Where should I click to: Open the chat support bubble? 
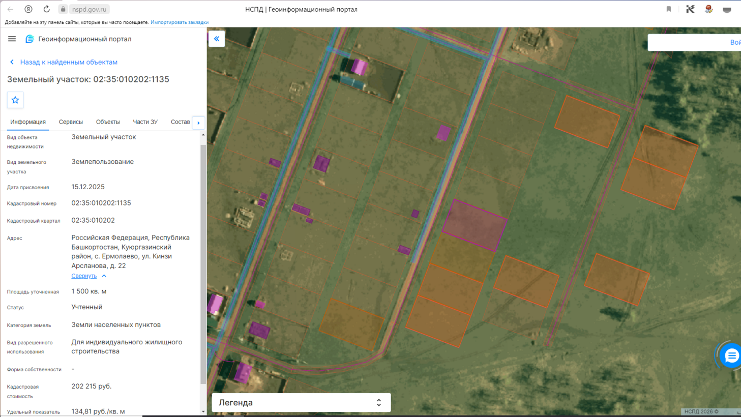[731, 355]
